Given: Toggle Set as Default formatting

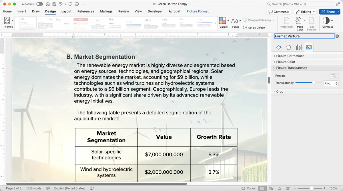Looking at the screenshot, I should [x=254, y=28].
